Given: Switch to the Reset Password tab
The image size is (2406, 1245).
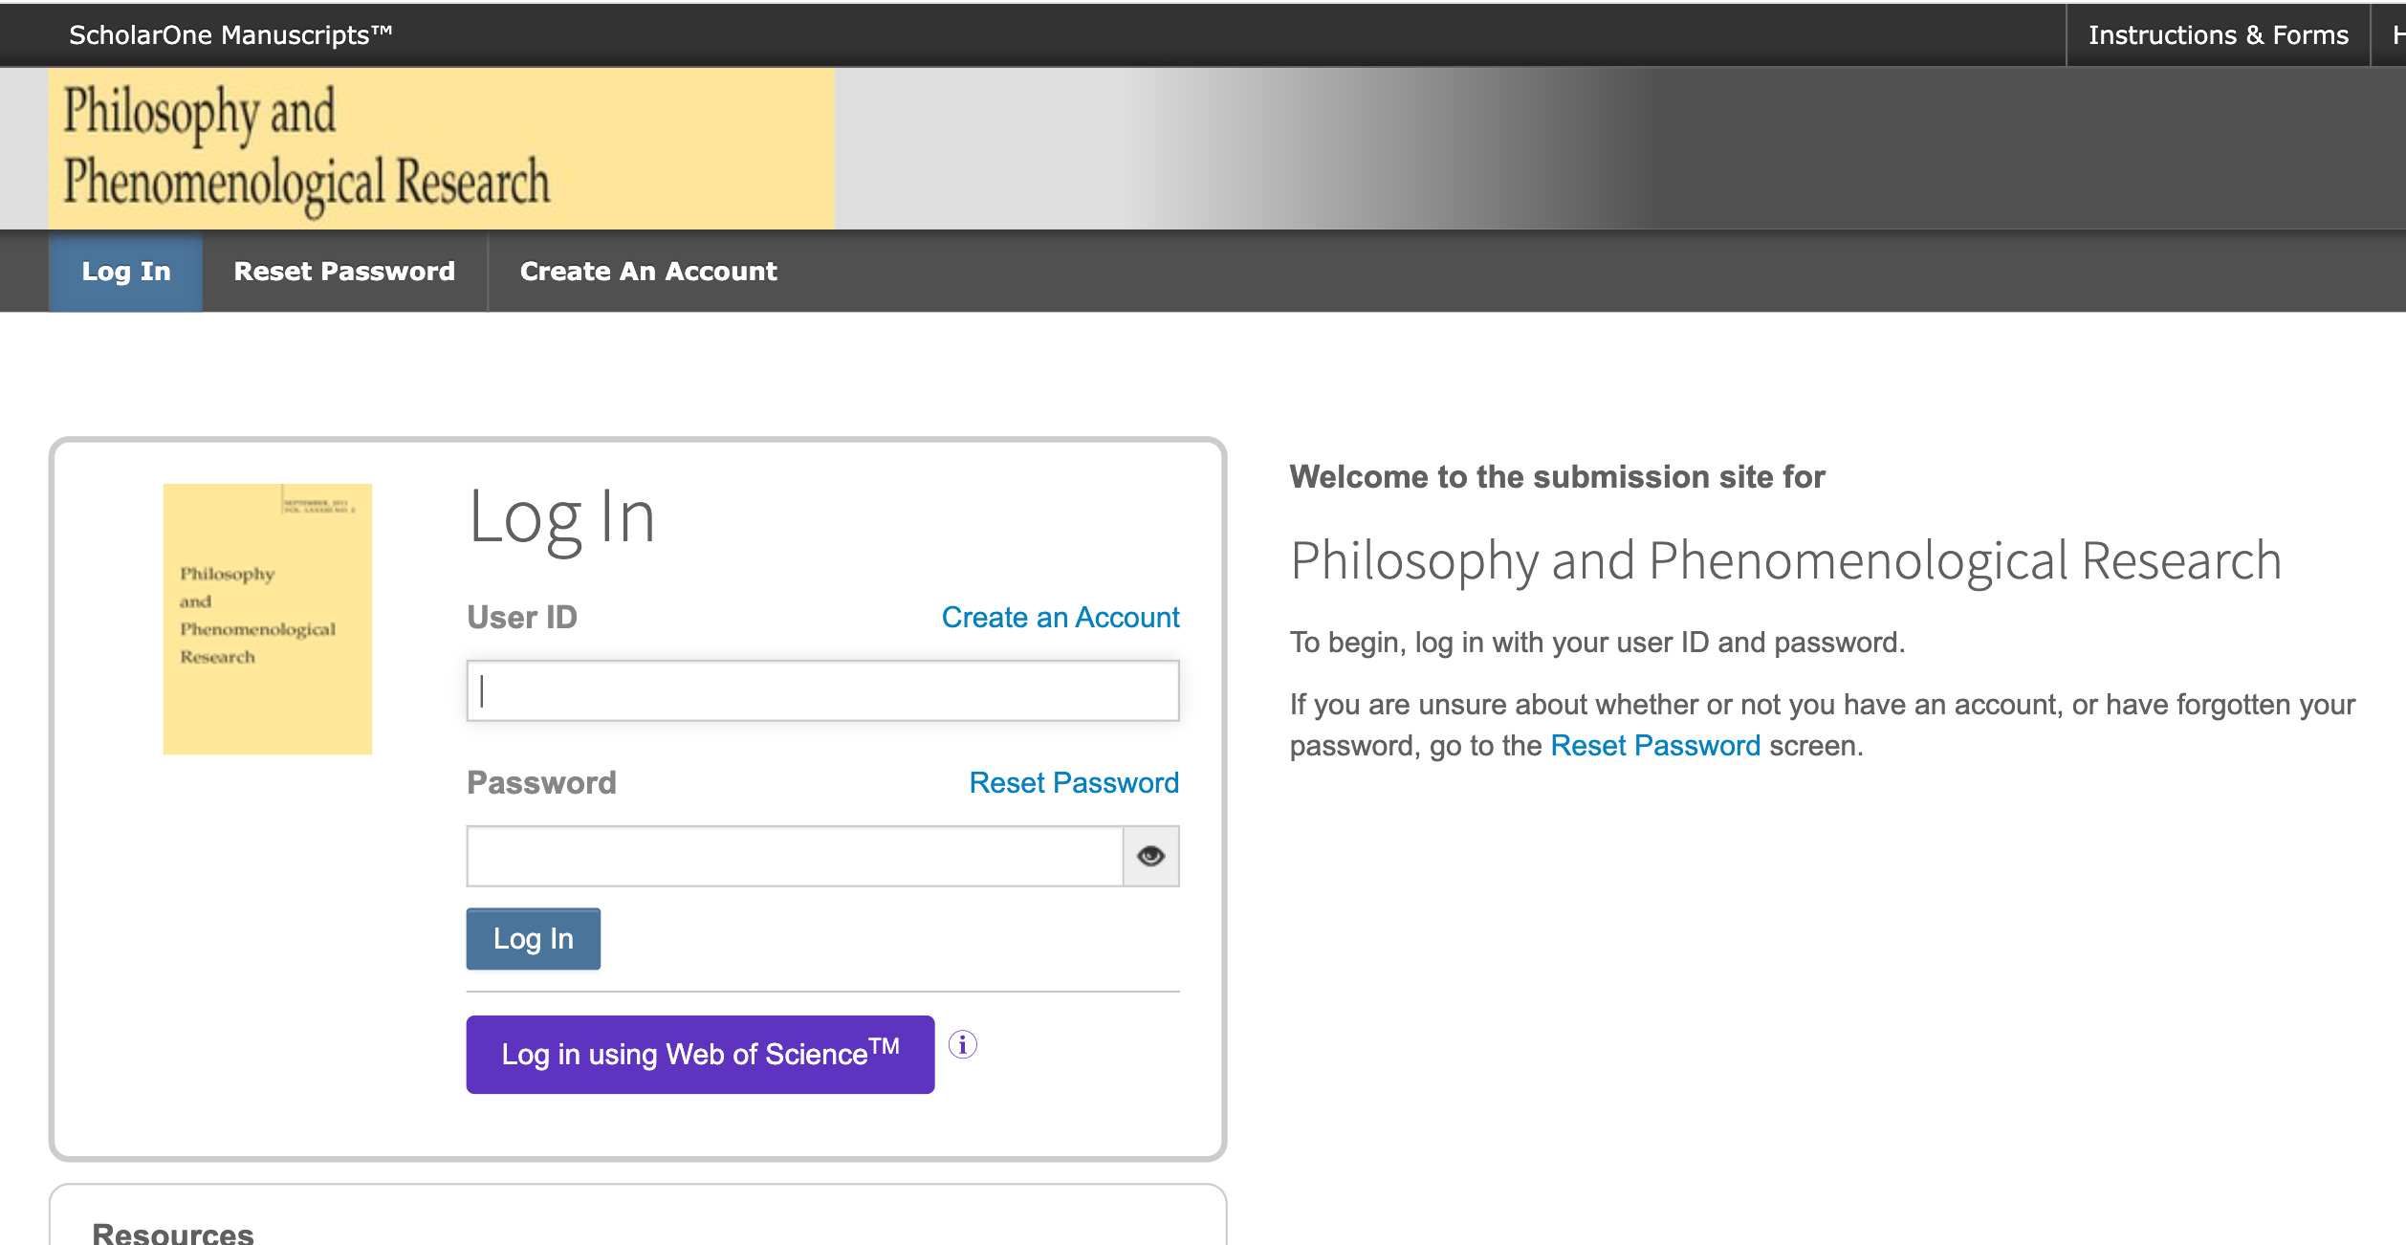Looking at the screenshot, I should (x=345, y=271).
